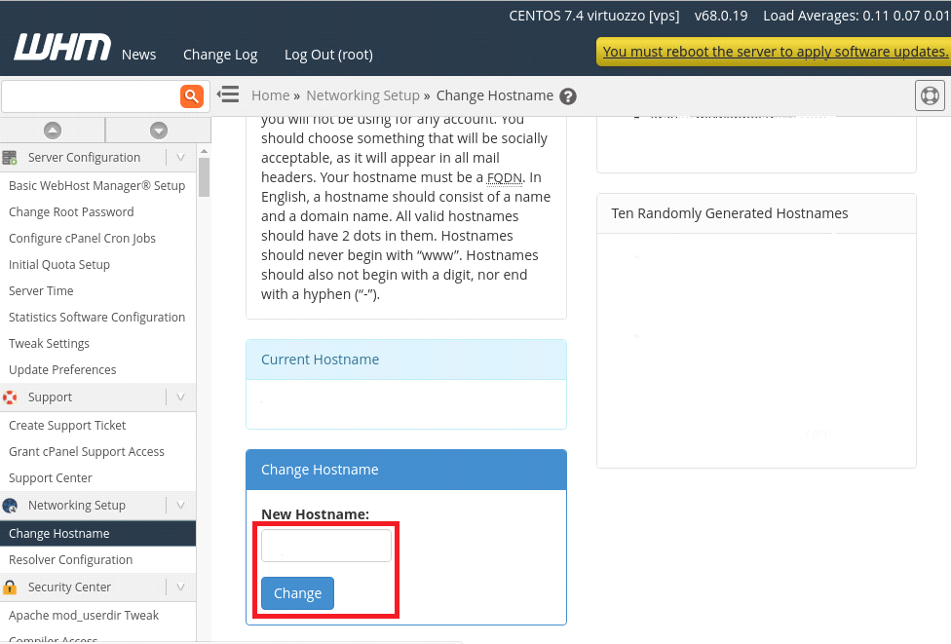The height and width of the screenshot is (644, 951).
Task: Click the Support section lifebuoy icon
Action: [x=10, y=398]
